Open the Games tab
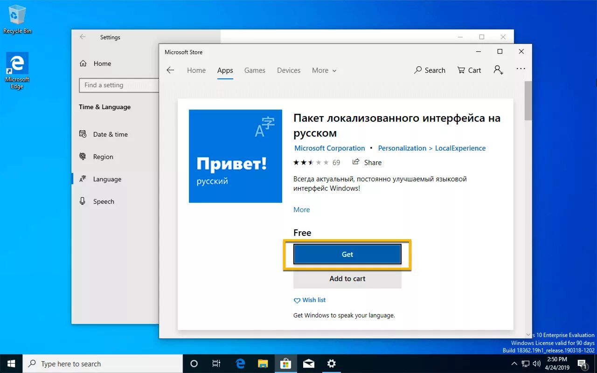597x373 pixels. pos(255,70)
